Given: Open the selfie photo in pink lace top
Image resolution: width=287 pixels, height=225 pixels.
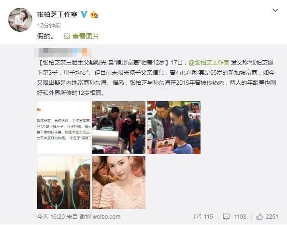Looking at the screenshot, I should tap(119, 183).
